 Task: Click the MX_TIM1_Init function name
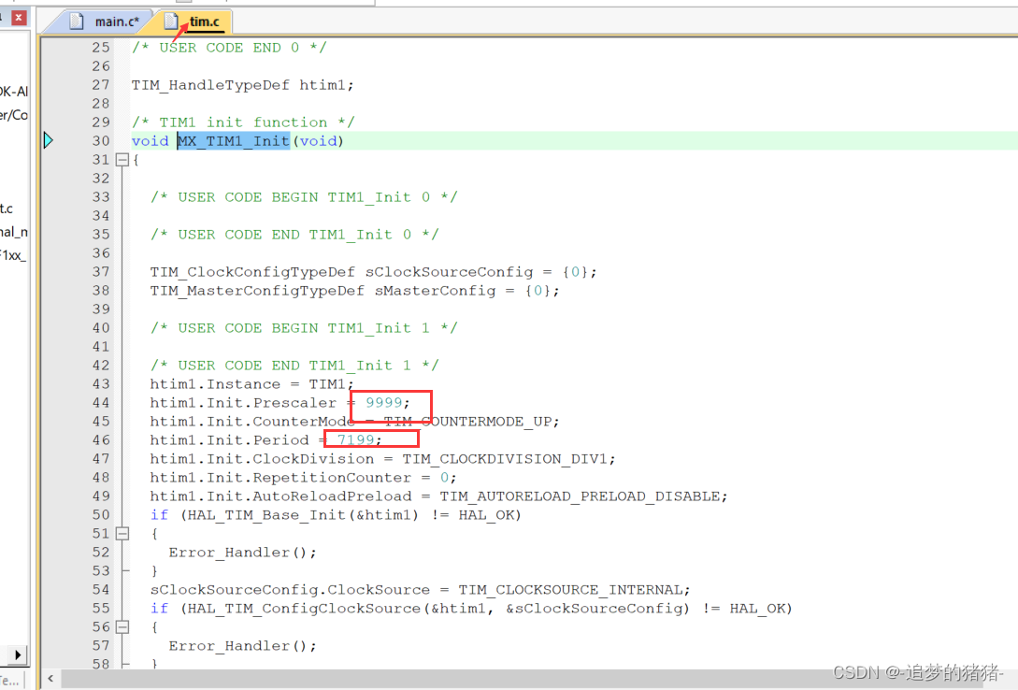click(x=234, y=141)
